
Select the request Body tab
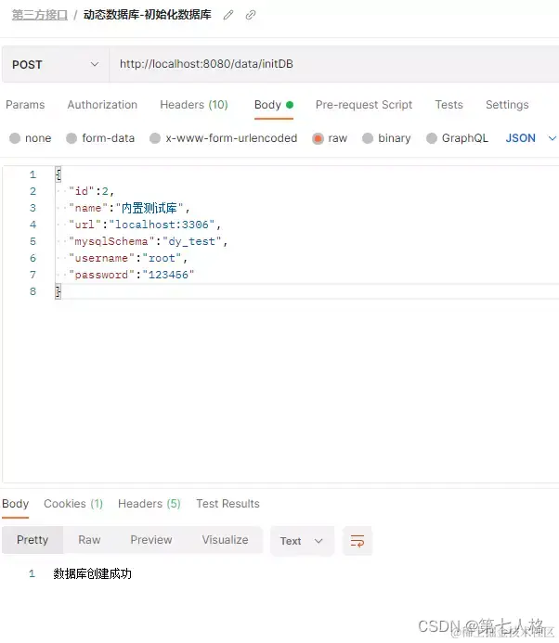[x=274, y=105]
